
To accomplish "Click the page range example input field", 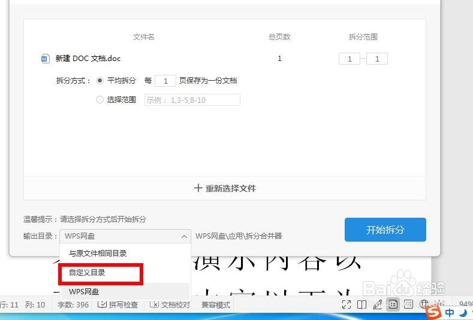I will coord(192,100).
